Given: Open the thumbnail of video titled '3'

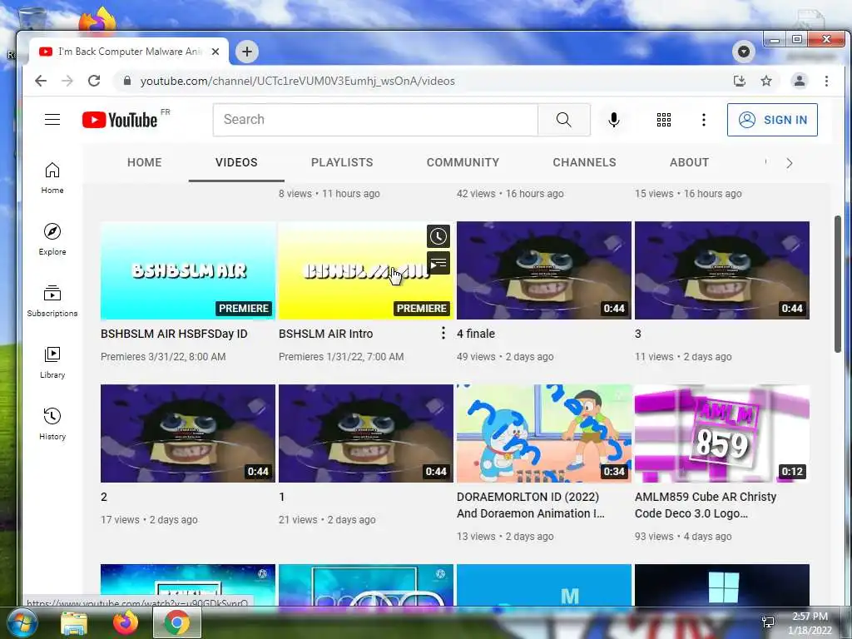Looking at the screenshot, I should (x=722, y=270).
